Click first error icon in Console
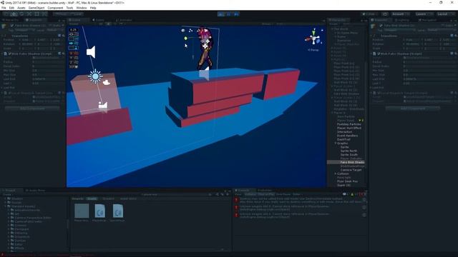This screenshot has height=257, width=458. [x=236, y=200]
